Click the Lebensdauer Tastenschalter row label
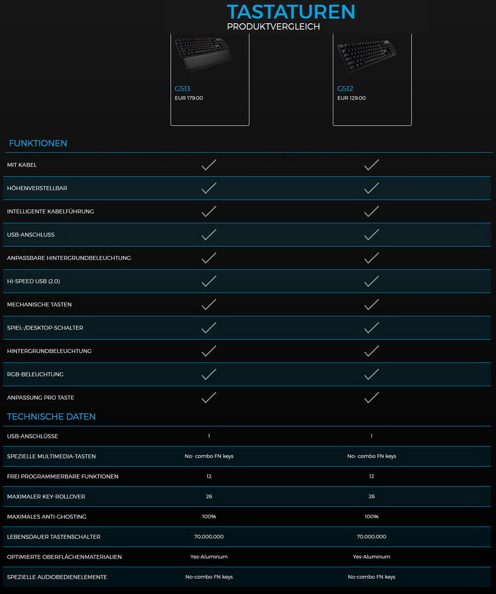Image resolution: width=496 pixels, height=594 pixels. 53,537
